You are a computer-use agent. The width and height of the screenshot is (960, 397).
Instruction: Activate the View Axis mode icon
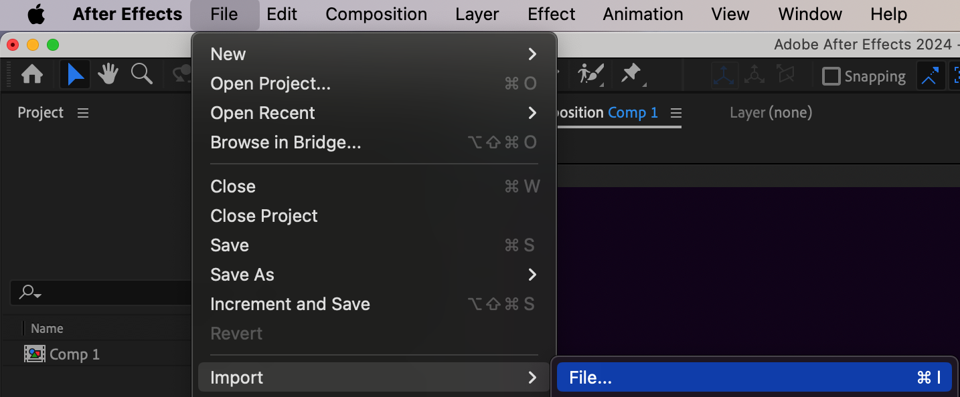[785, 76]
